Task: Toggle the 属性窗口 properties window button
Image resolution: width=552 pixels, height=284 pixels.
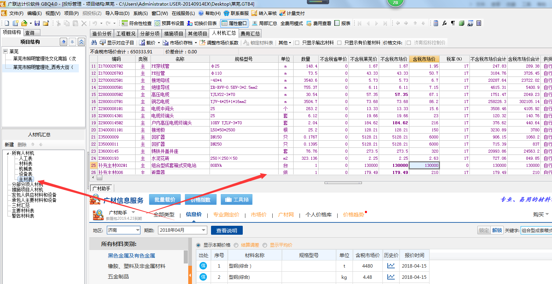Action: pos(234,23)
